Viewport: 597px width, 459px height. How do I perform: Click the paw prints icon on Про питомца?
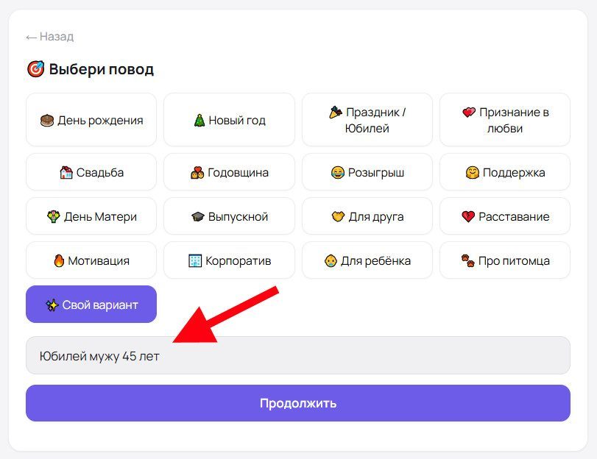tap(468, 260)
